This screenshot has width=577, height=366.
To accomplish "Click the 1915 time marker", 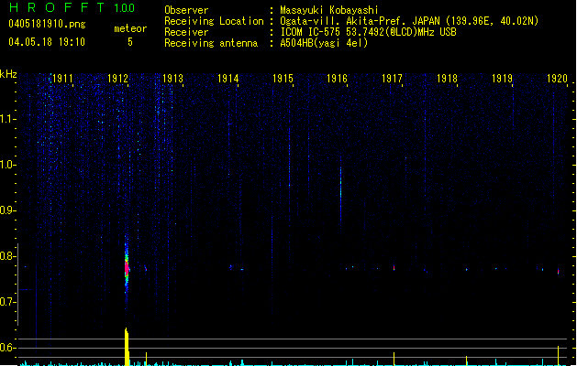I will 283,79.
